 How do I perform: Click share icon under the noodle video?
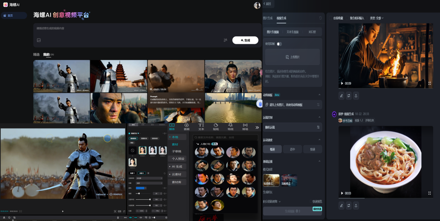tap(356, 206)
